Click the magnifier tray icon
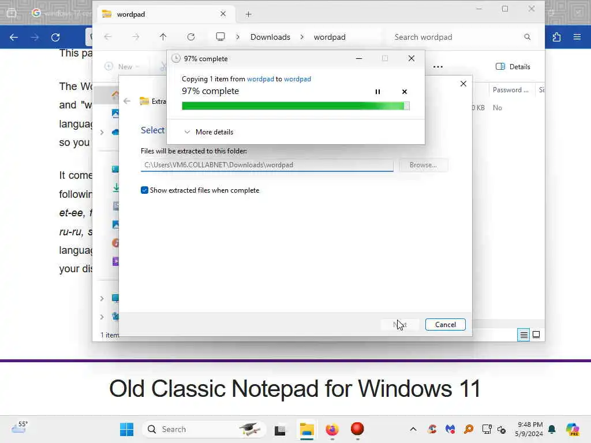 (x=469, y=429)
